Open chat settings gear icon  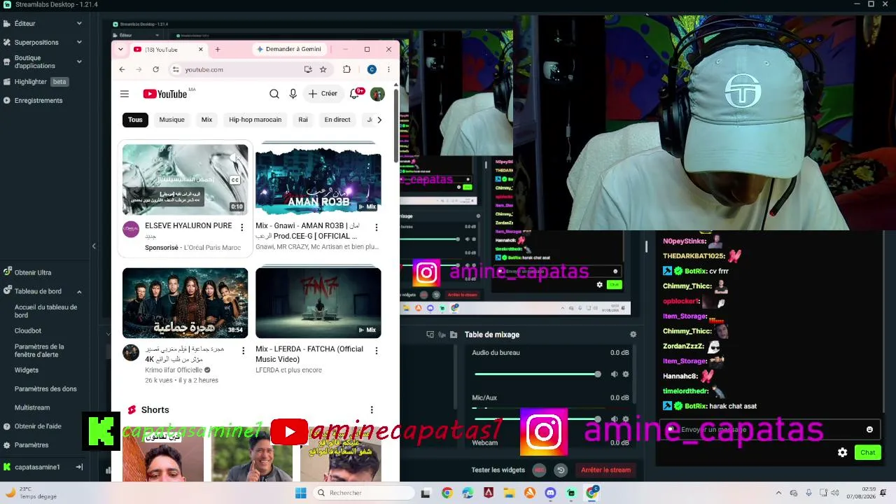tap(843, 452)
